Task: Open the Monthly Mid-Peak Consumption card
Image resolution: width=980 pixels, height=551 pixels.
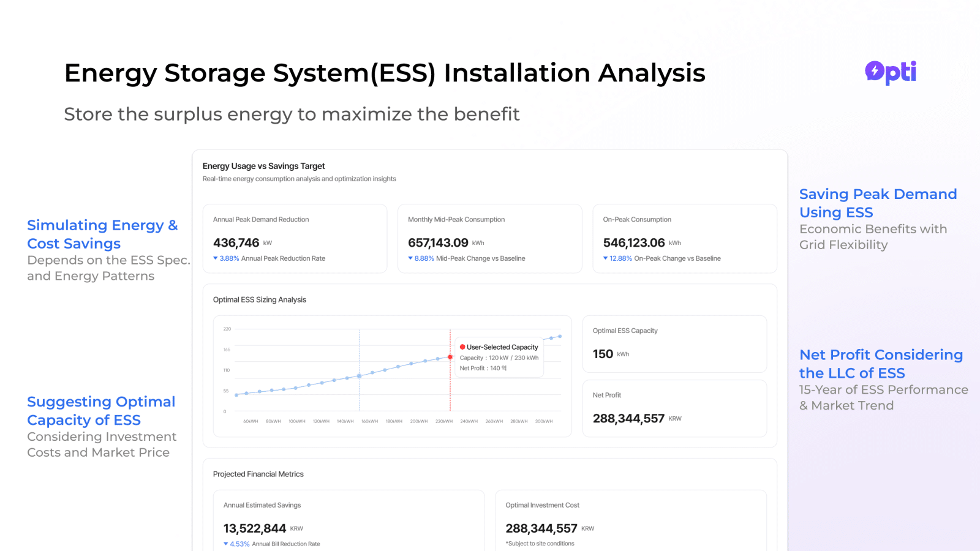Action: [490, 239]
